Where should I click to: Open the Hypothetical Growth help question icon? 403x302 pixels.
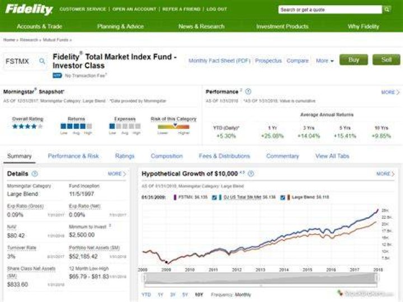pos(251,174)
